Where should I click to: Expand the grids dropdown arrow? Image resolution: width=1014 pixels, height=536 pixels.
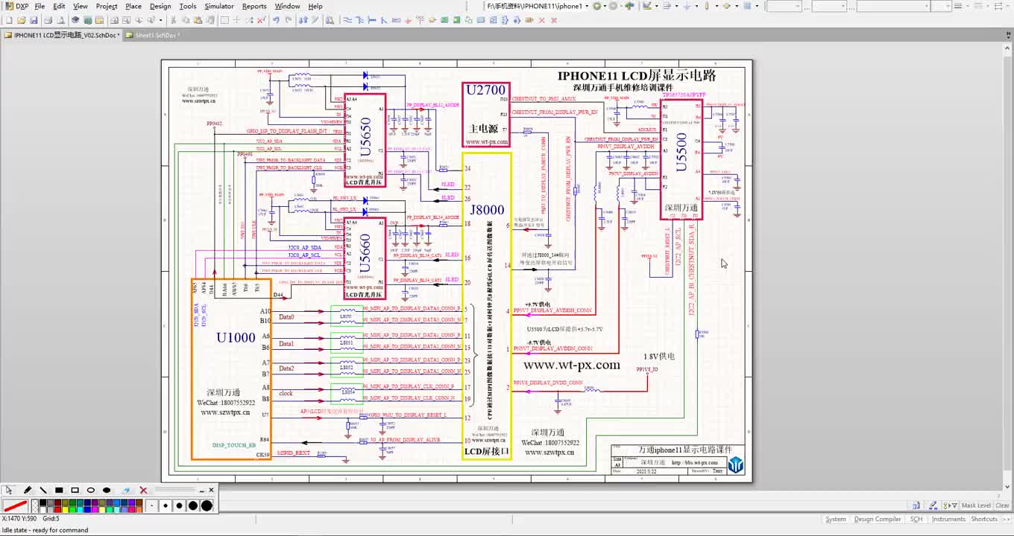click(x=757, y=6)
